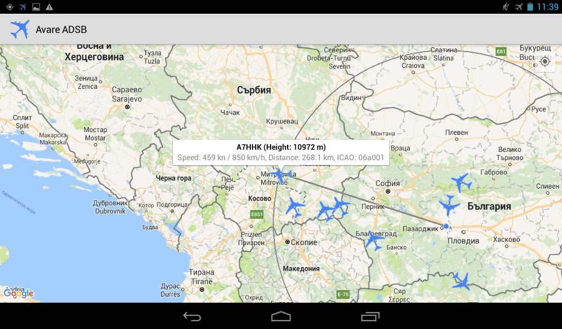Tap the image notification icon in status bar
562x329 pixels.
click(x=36, y=7)
